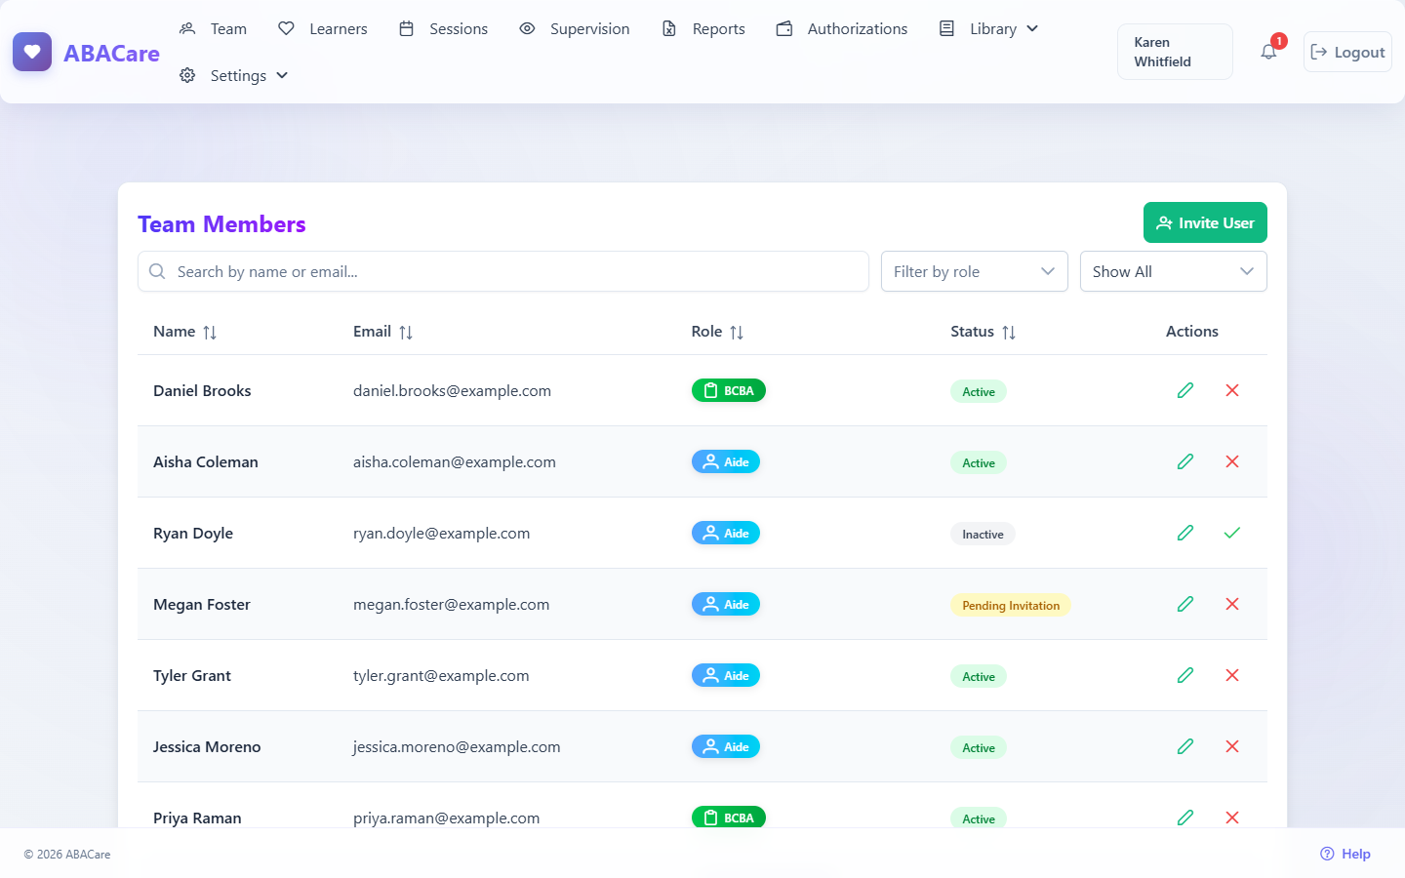Deactivate Tyler Grant via red X

pos(1232,675)
